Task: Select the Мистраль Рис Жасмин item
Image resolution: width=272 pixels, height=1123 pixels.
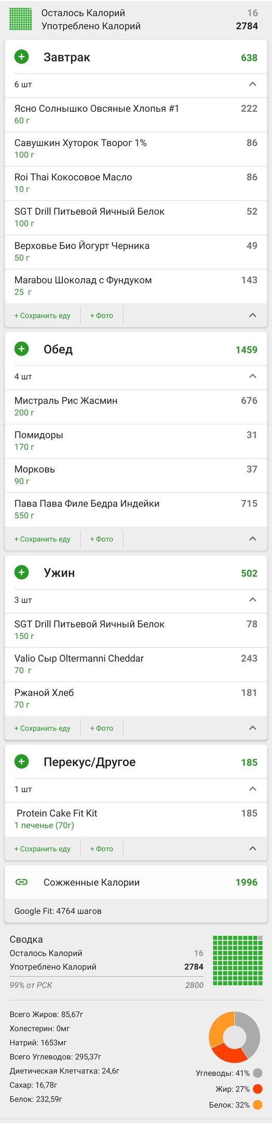Action: 136,407
